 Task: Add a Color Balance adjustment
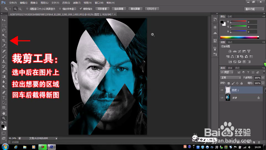232,56
